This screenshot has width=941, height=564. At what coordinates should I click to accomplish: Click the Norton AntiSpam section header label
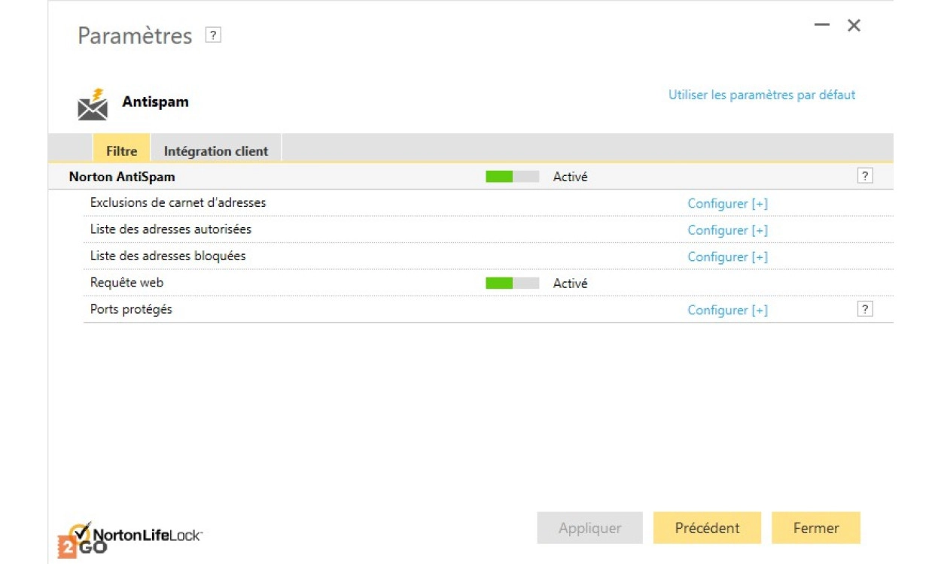coord(122,177)
